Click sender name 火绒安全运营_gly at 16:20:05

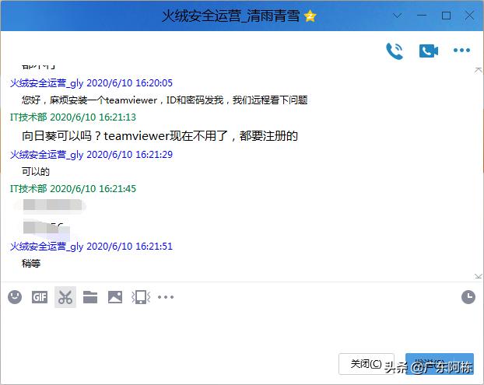click(x=47, y=83)
